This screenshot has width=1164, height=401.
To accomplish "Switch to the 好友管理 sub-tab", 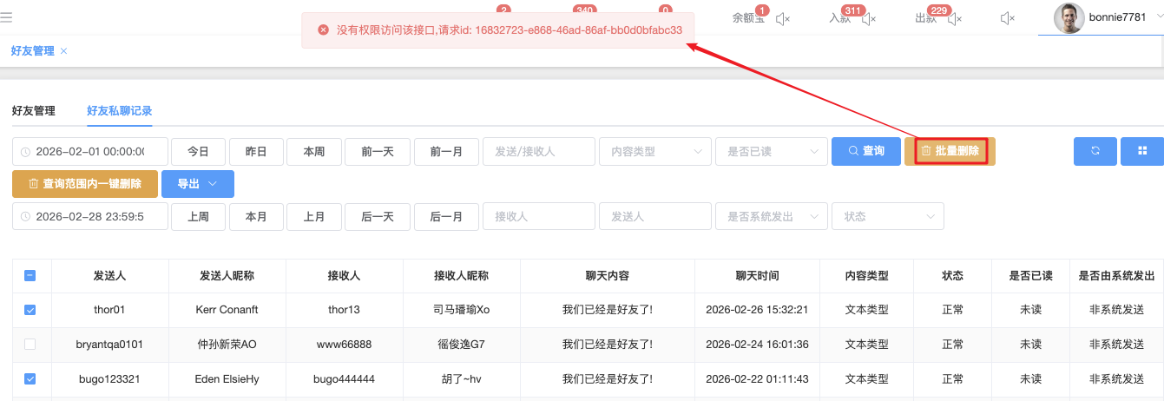I will 33,111.
